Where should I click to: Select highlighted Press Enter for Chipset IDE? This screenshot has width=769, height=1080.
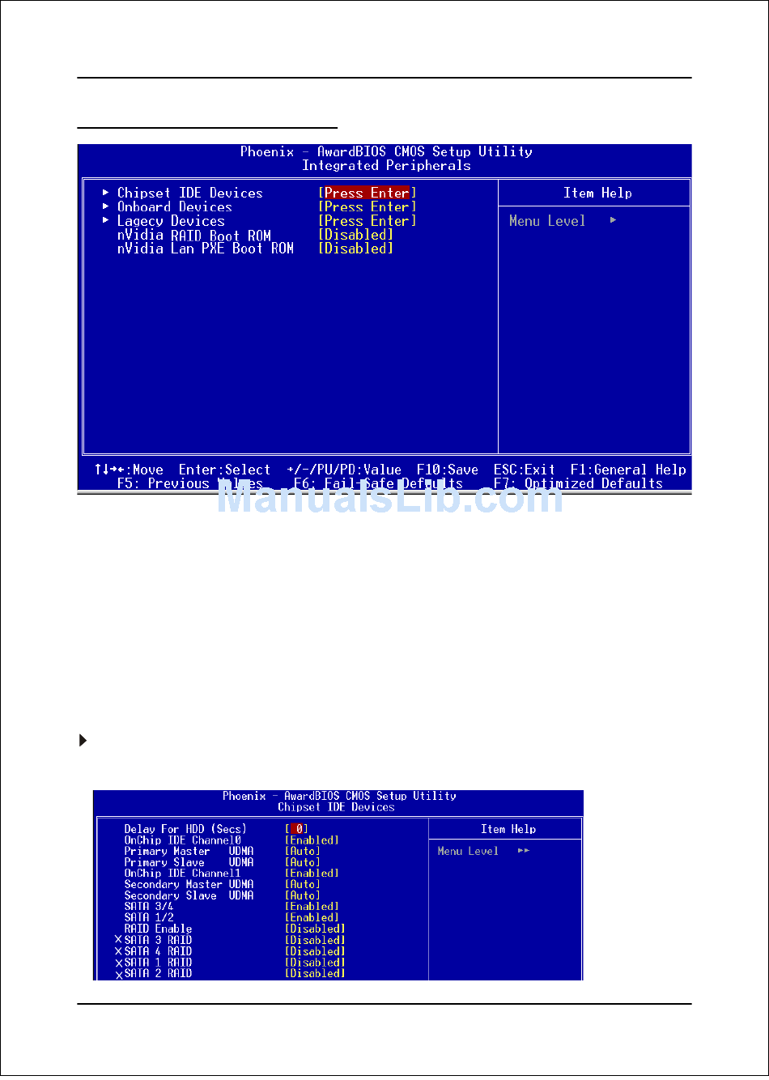coord(368,193)
